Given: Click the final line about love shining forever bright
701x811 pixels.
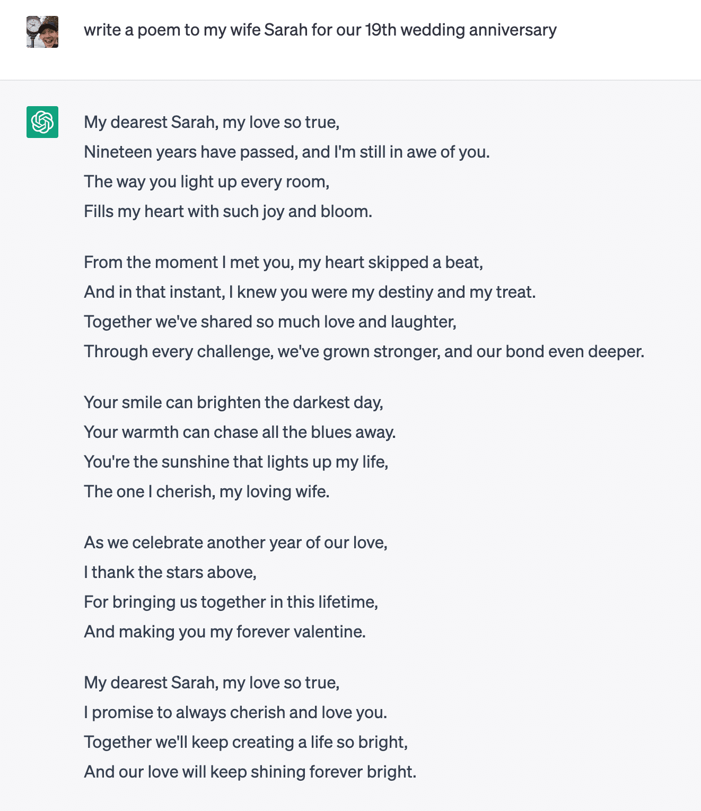Looking at the screenshot, I should click(x=250, y=772).
